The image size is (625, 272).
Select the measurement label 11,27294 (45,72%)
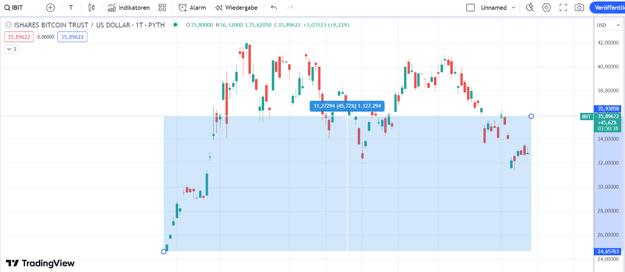point(347,106)
